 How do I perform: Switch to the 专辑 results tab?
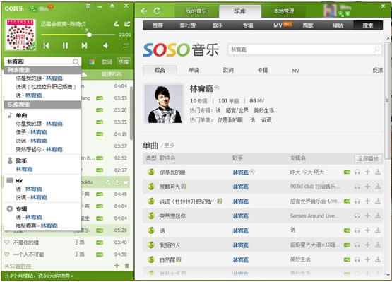click(x=263, y=70)
